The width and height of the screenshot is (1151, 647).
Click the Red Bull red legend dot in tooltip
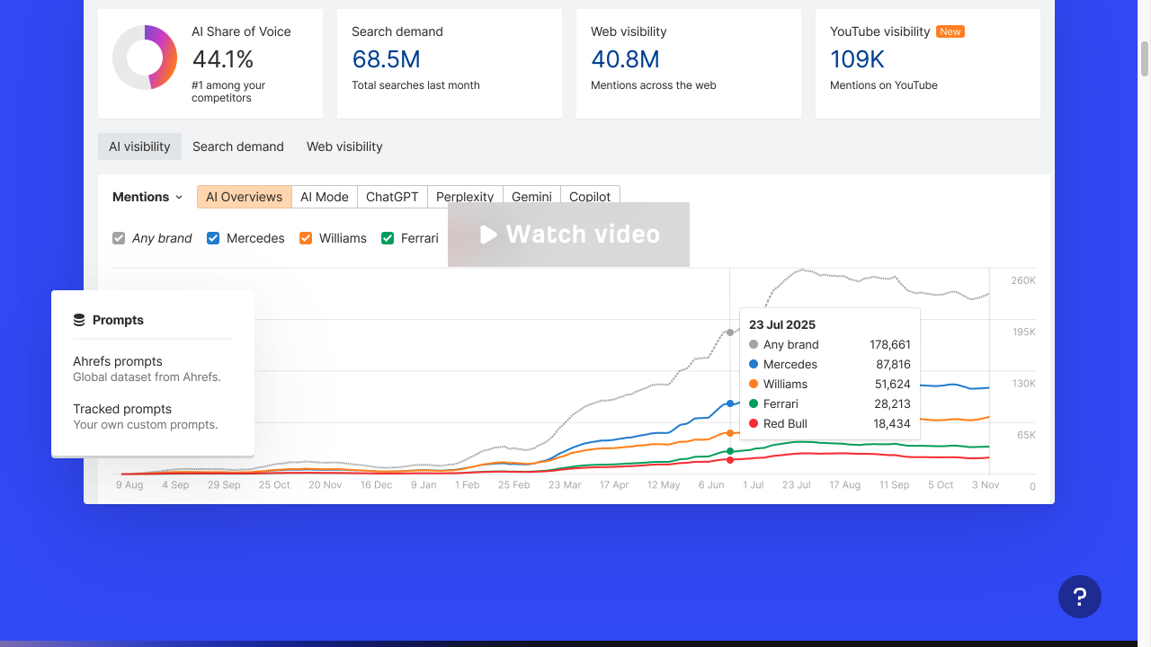tap(754, 423)
